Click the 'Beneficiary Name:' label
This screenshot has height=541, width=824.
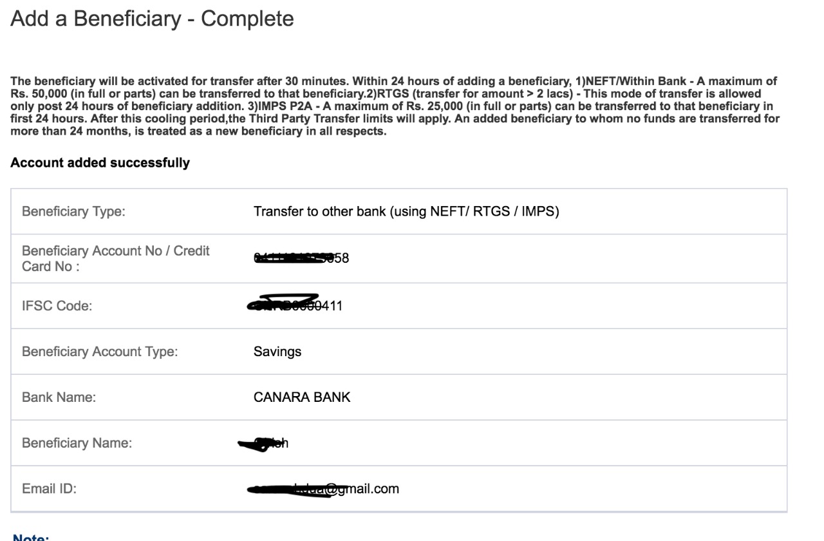click(x=77, y=443)
